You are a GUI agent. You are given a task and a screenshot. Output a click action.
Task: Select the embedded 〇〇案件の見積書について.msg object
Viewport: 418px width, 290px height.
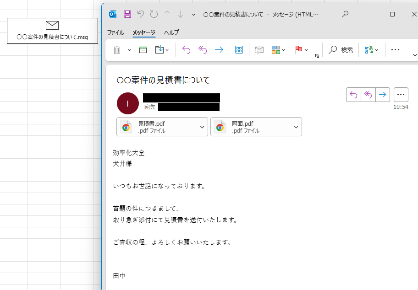point(52,31)
